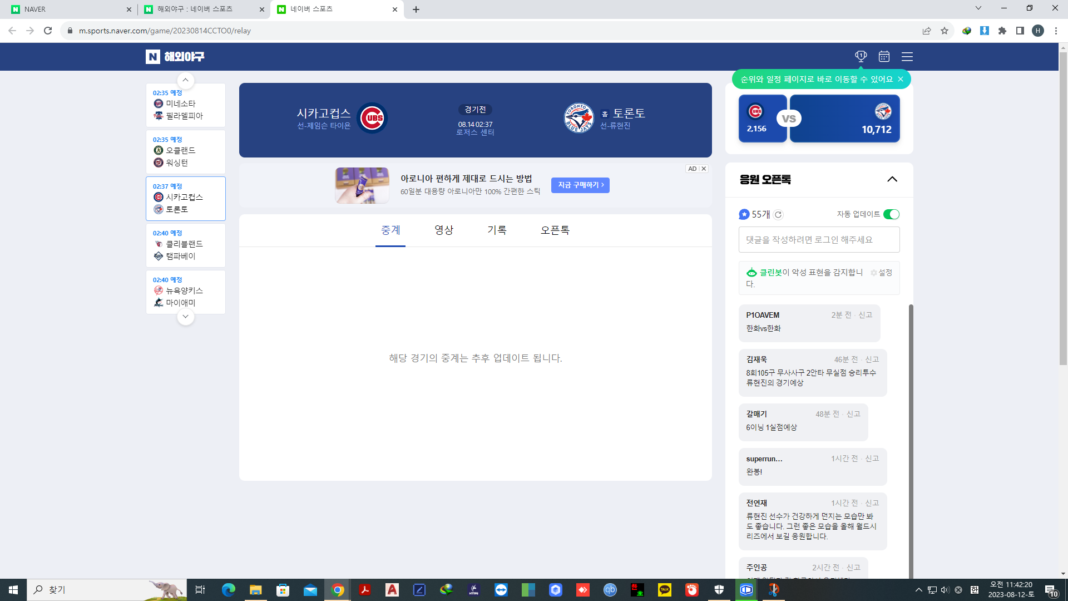Click the Toronto Blue Jays logo in scoreboard
Screen dimensions: 1068x601
579,118
